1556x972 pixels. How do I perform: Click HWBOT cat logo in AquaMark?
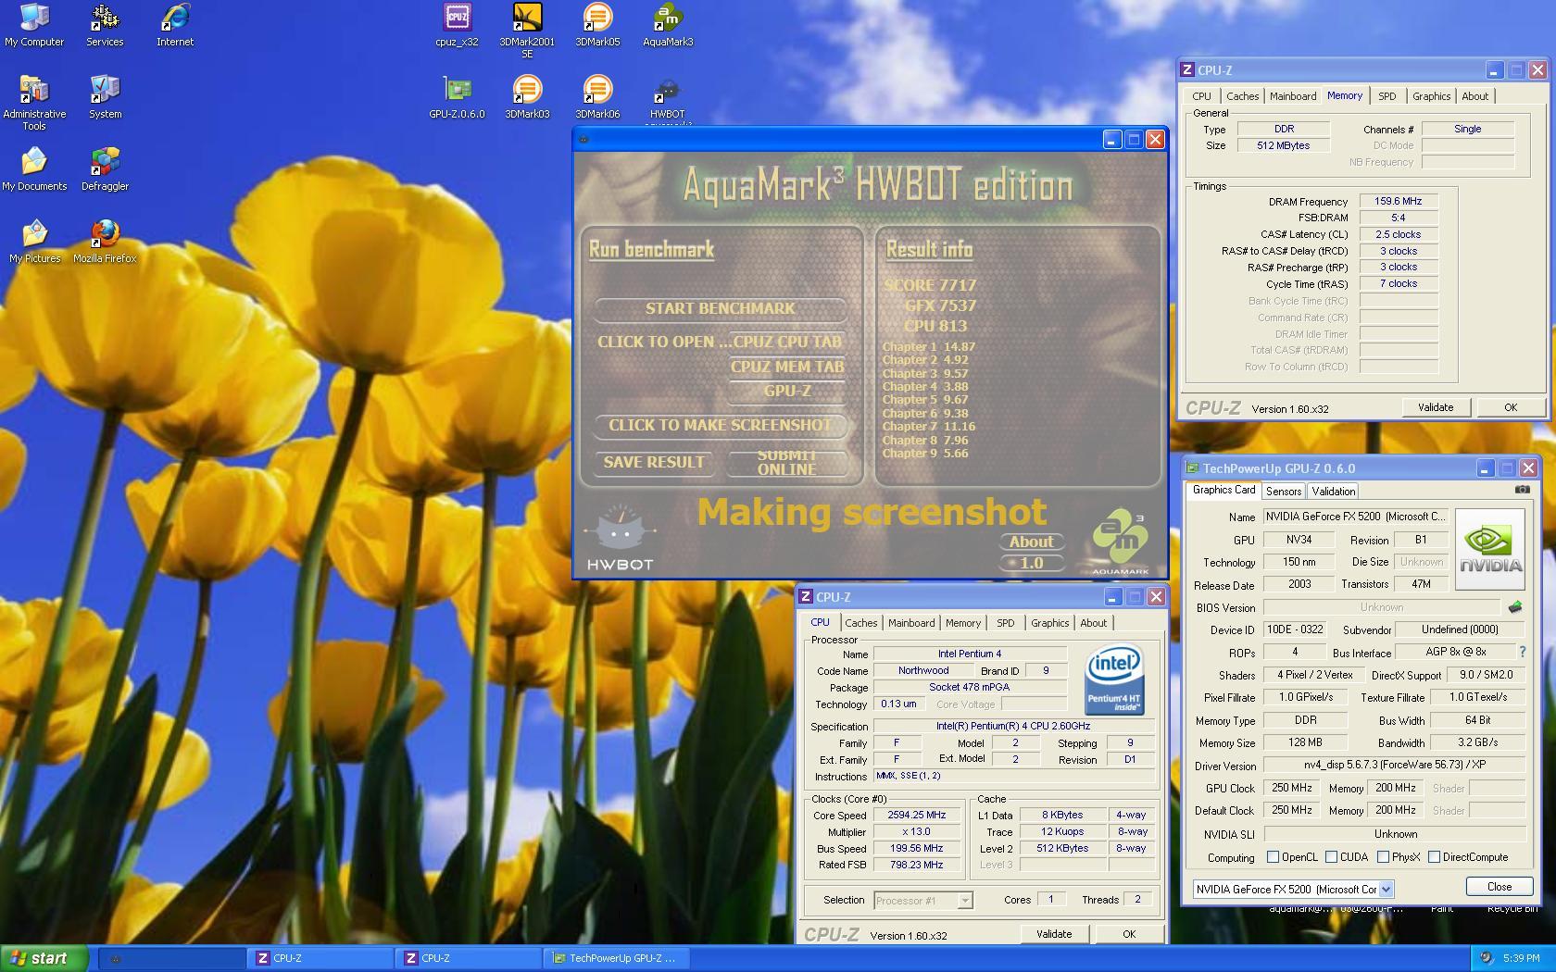pyautogui.click(x=621, y=538)
